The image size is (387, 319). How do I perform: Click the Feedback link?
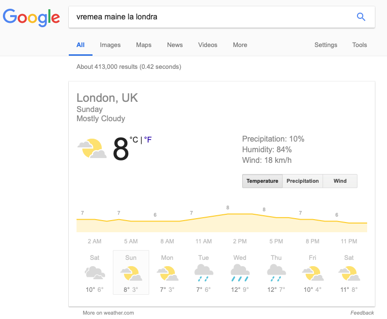coord(362,313)
